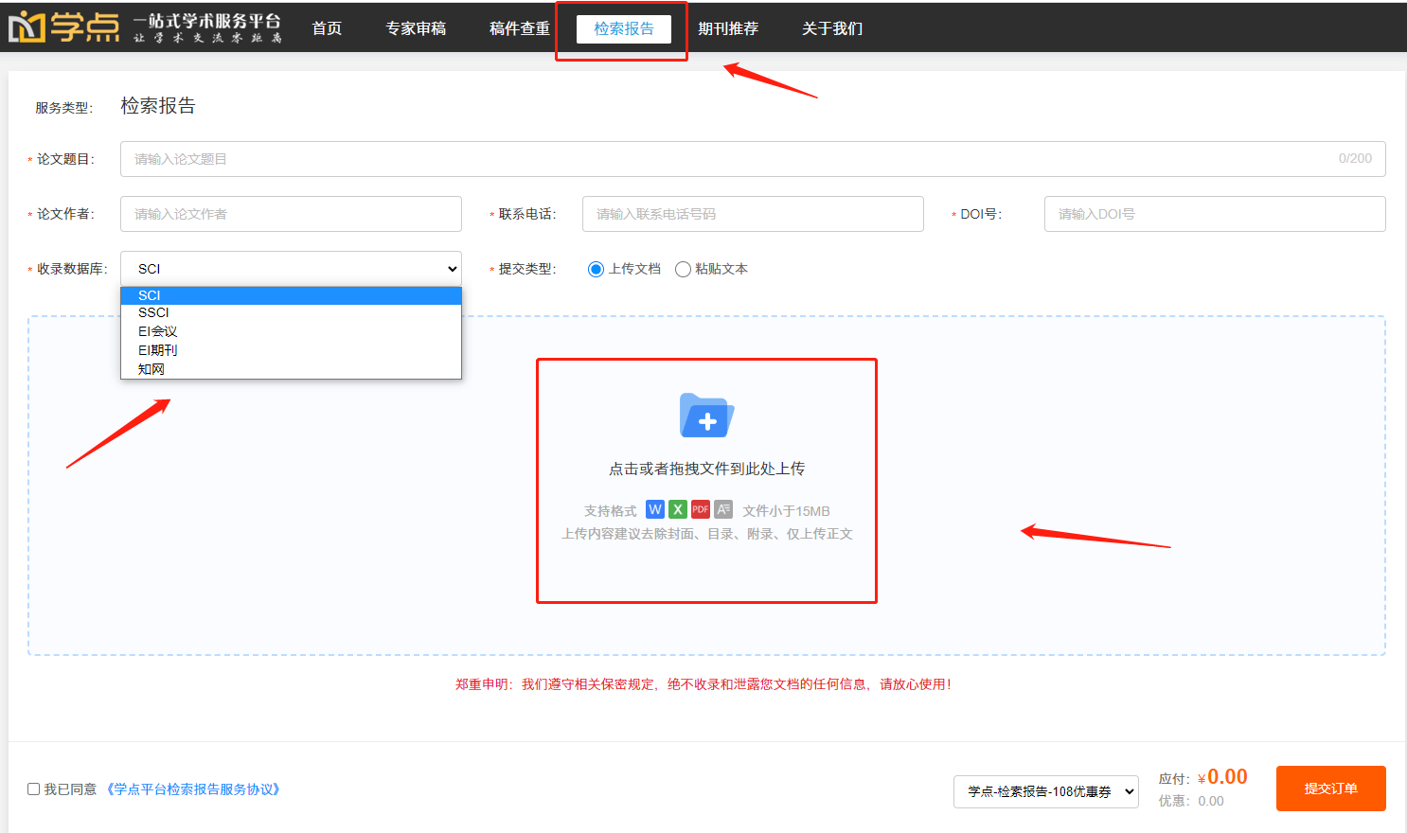
Task: Click the 郑重申明 confidentiality notice text
Action: pyautogui.click(x=703, y=684)
